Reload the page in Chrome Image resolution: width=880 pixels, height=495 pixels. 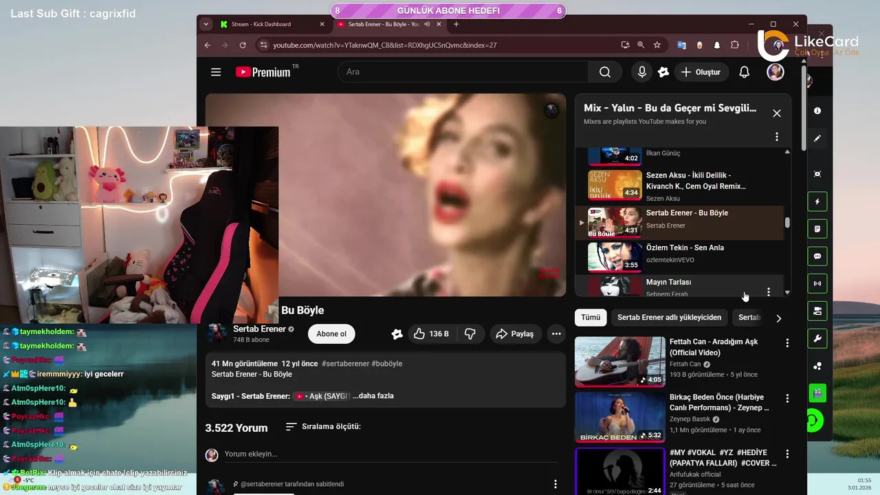243,45
